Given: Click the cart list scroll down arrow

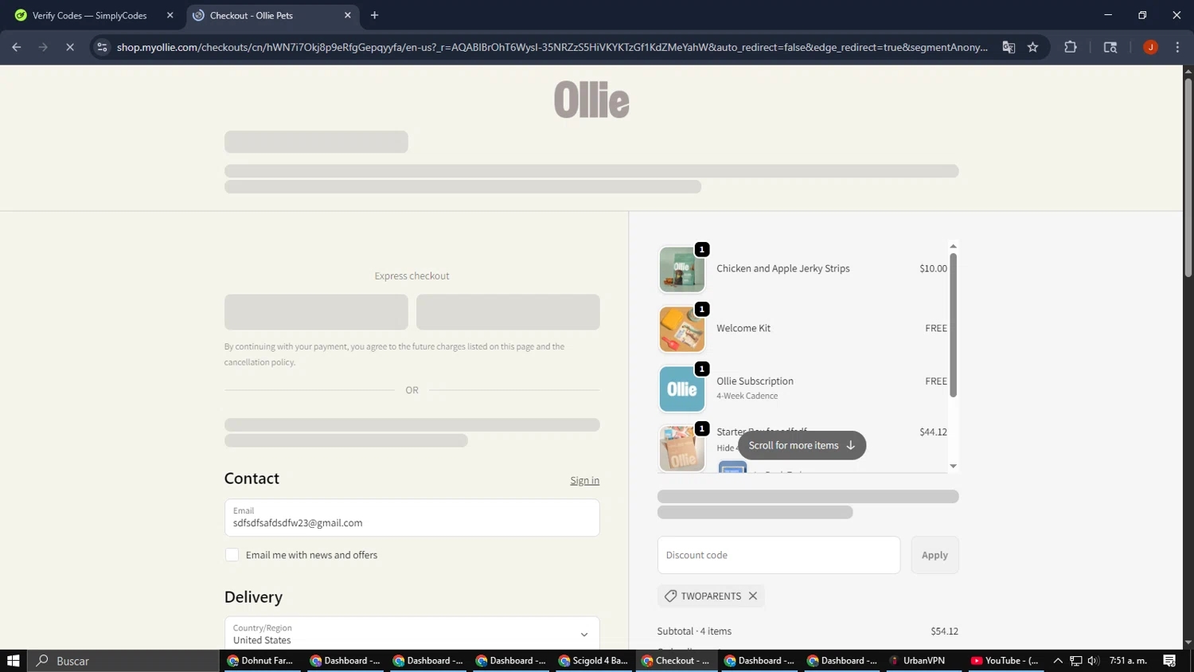Looking at the screenshot, I should (x=953, y=467).
